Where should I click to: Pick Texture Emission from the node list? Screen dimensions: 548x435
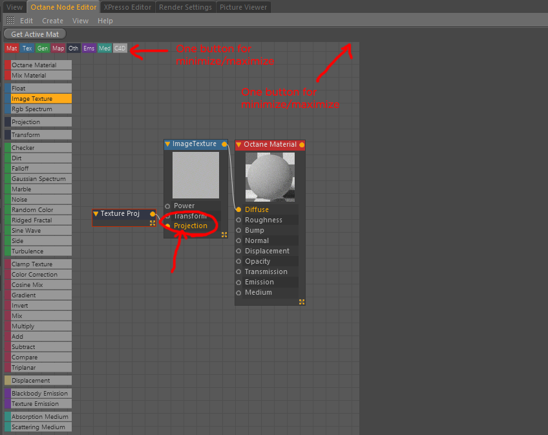(x=38, y=404)
